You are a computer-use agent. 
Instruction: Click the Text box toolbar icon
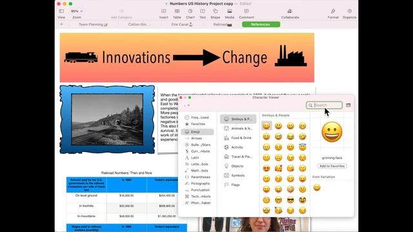tap(203, 14)
